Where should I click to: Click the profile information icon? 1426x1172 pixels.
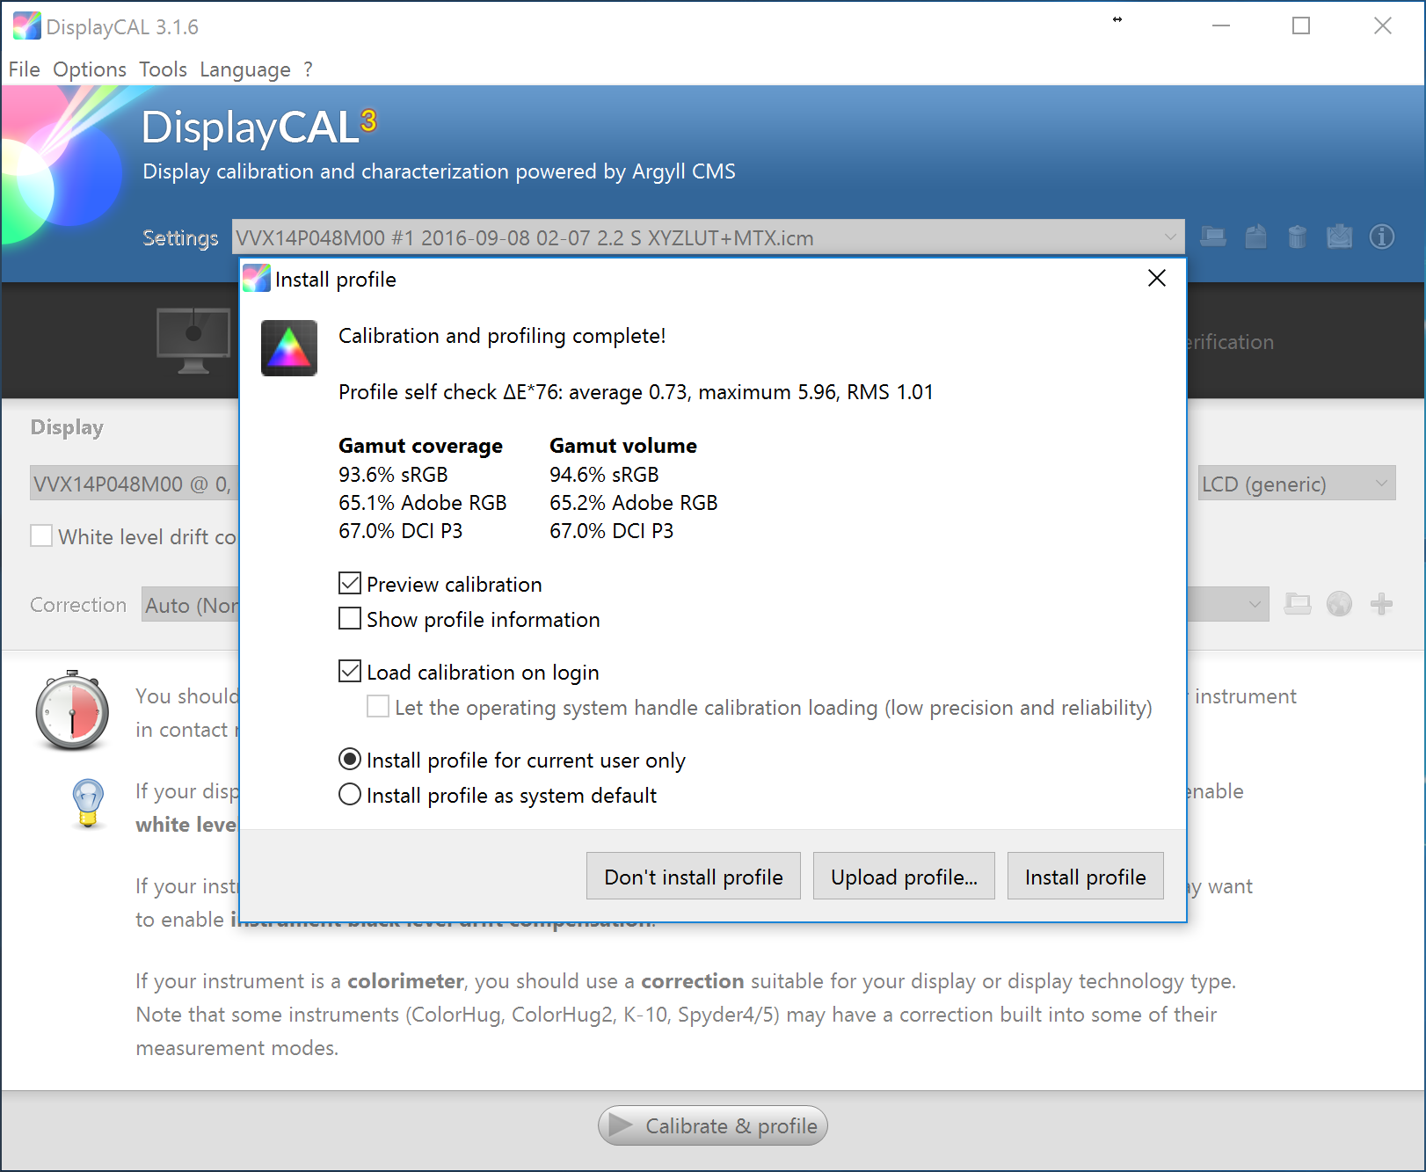point(1382,237)
